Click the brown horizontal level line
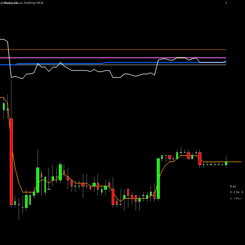 point(113,49)
